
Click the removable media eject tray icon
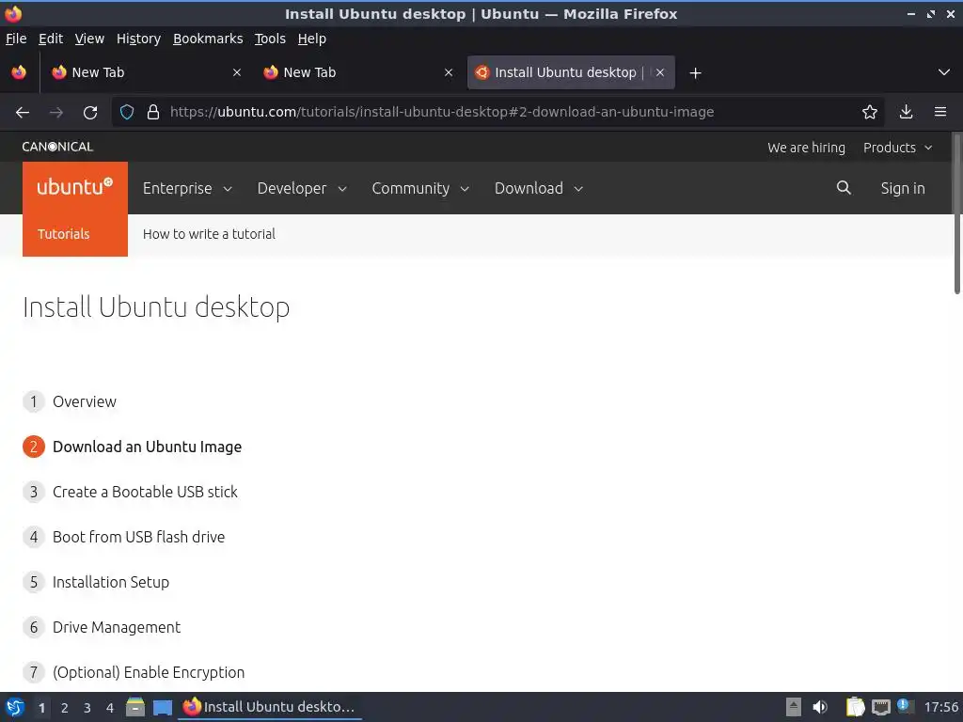794,707
